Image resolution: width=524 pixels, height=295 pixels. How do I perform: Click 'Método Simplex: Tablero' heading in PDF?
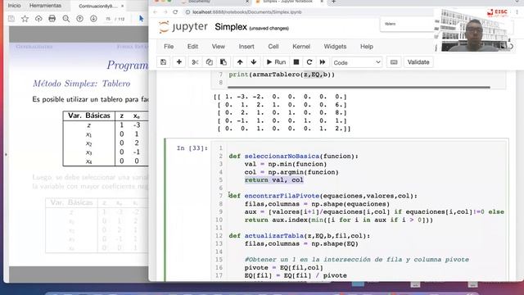point(82,84)
